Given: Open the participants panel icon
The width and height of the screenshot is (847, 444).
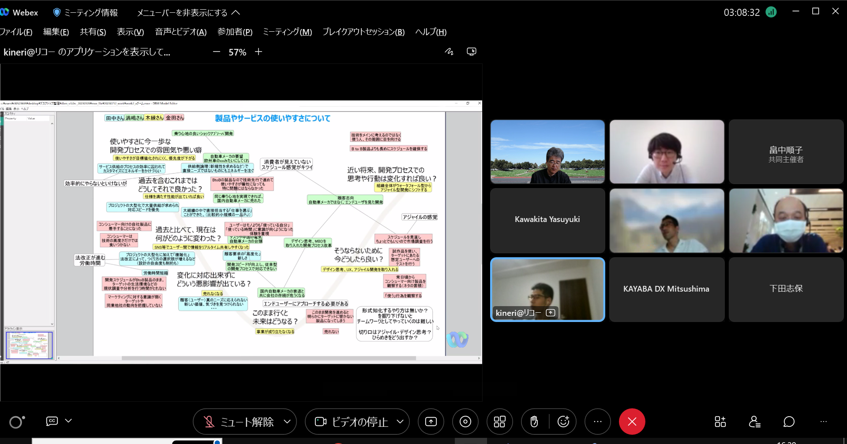Looking at the screenshot, I should click(x=754, y=422).
